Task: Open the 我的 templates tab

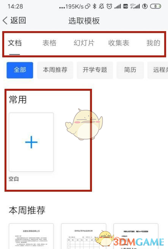Action: (x=153, y=43)
